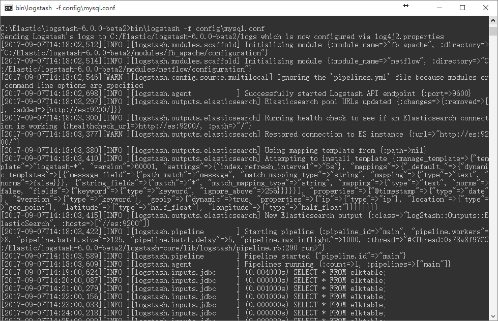Minimize the logstash console window
The height and width of the screenshot is (321, 498).
(440, 8)
